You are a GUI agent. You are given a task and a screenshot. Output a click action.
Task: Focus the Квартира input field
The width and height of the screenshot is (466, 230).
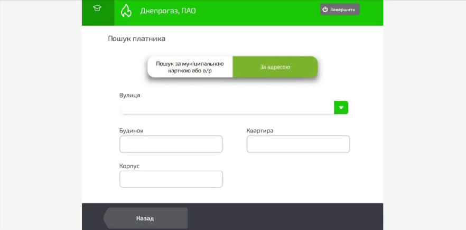click(298, 144)
